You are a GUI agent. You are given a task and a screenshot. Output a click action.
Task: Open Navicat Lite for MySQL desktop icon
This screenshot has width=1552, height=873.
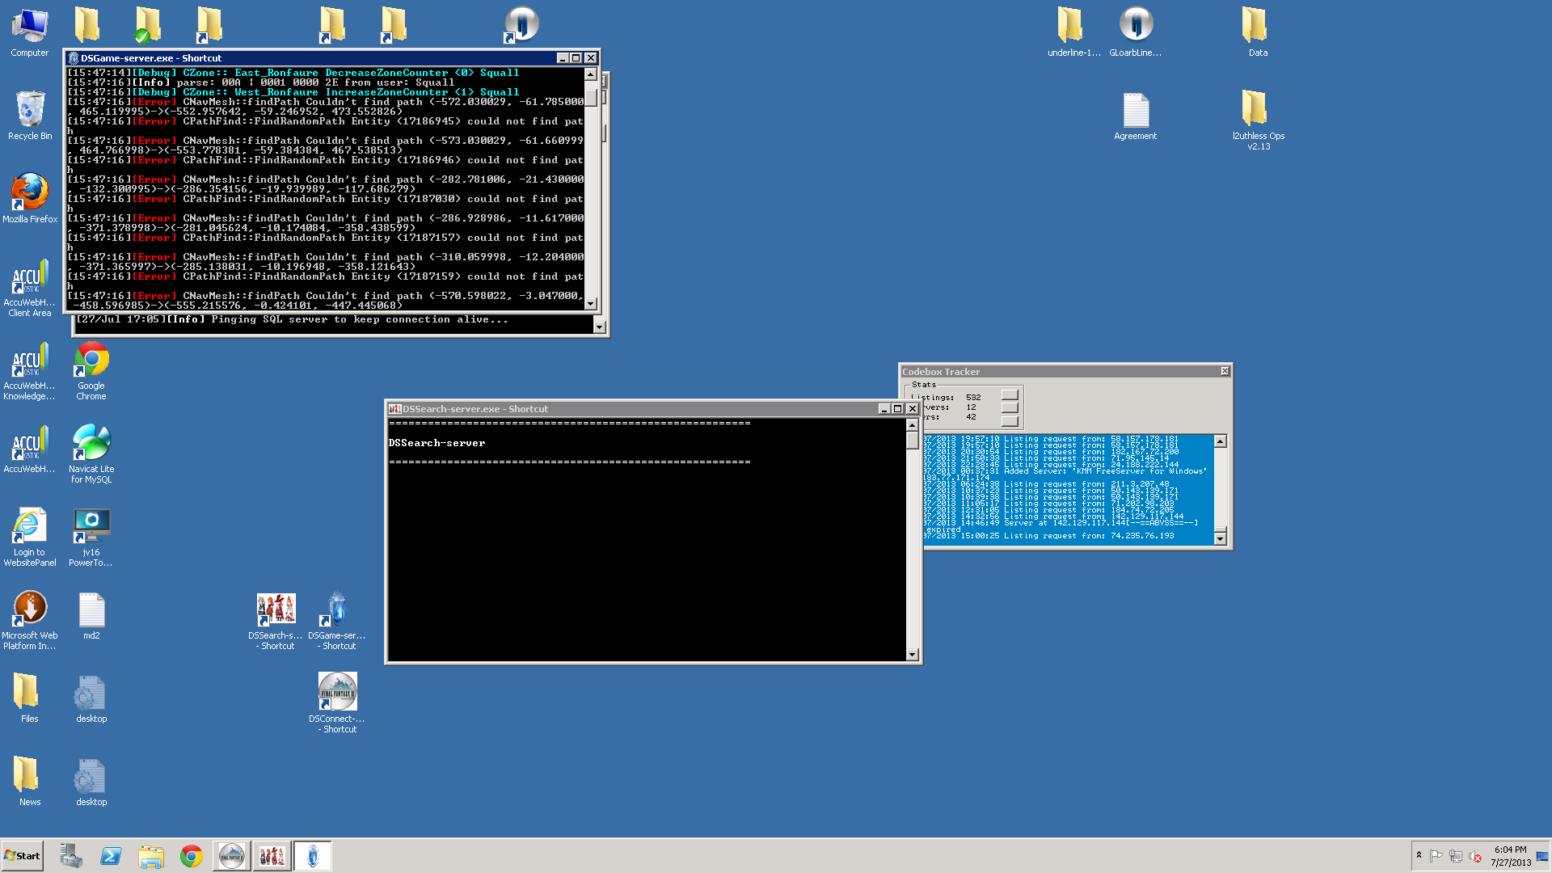[x=91, y=443]
